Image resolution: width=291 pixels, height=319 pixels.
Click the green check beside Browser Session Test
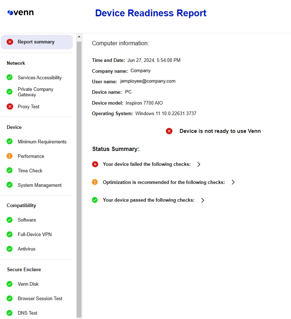pyautogui.click(x=9, y=298)
